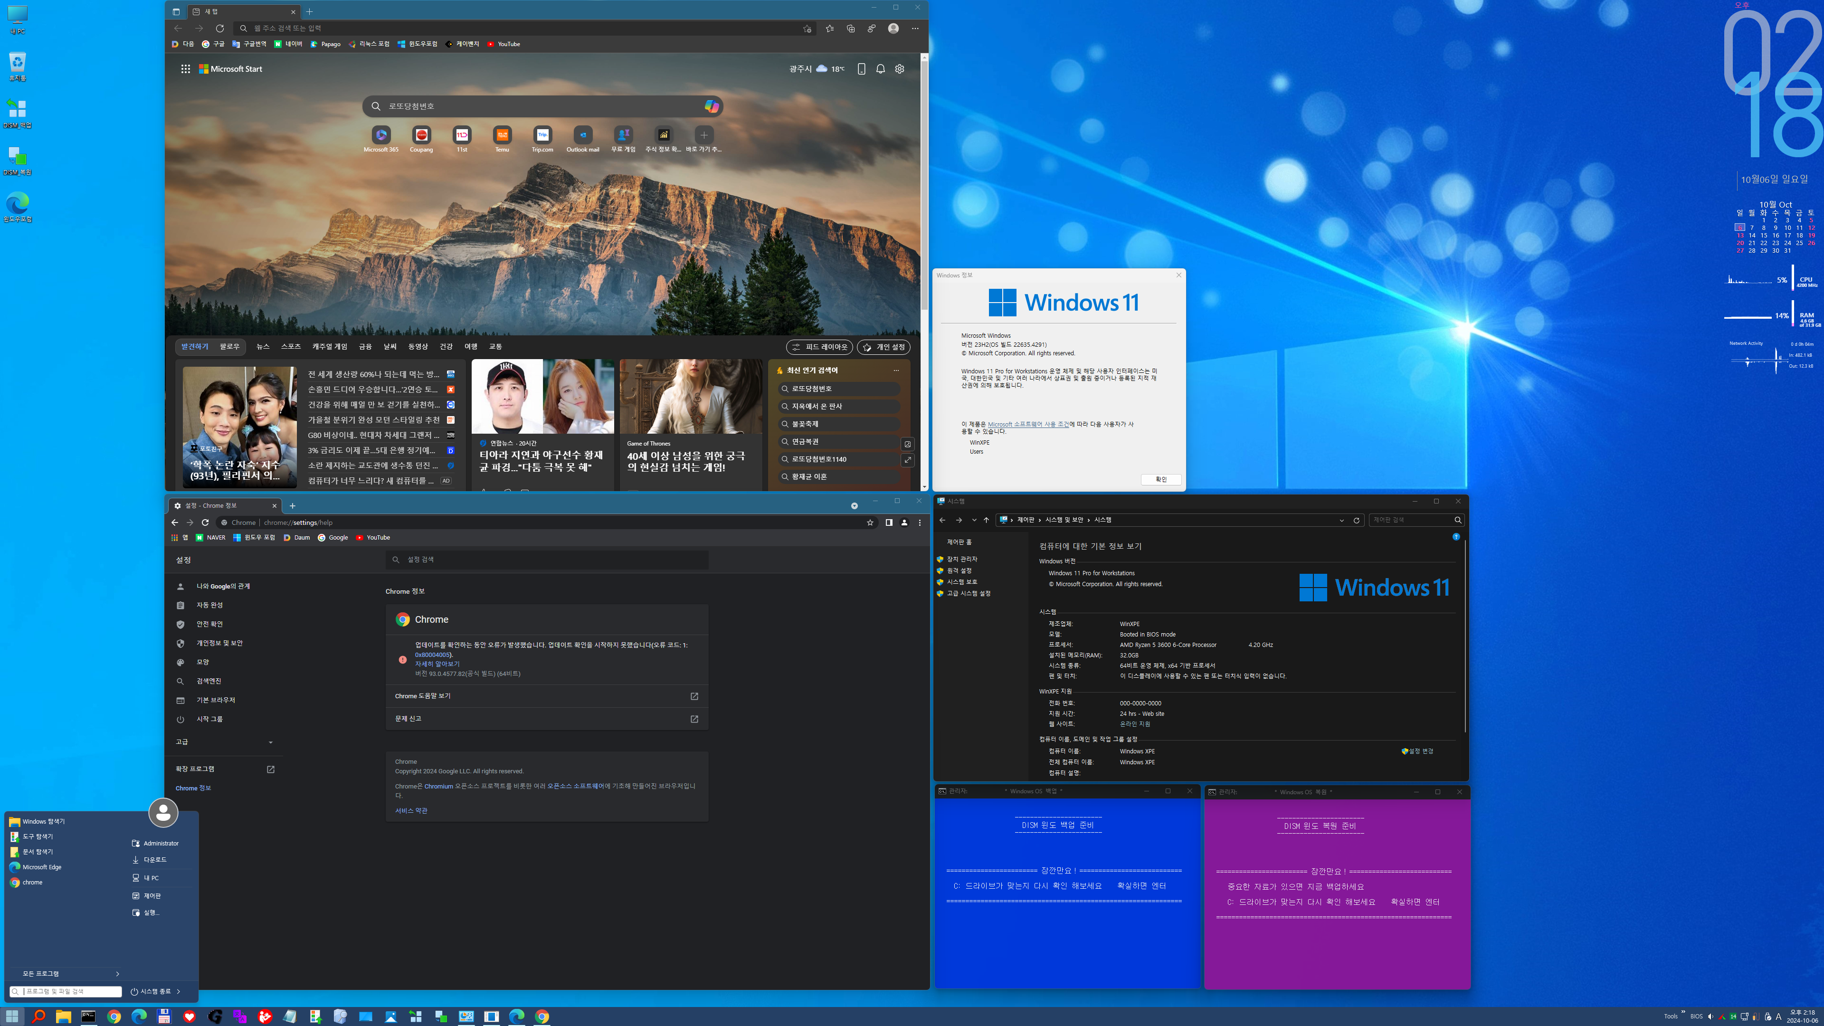Bookmark this page in Chrome

point(870,522)
